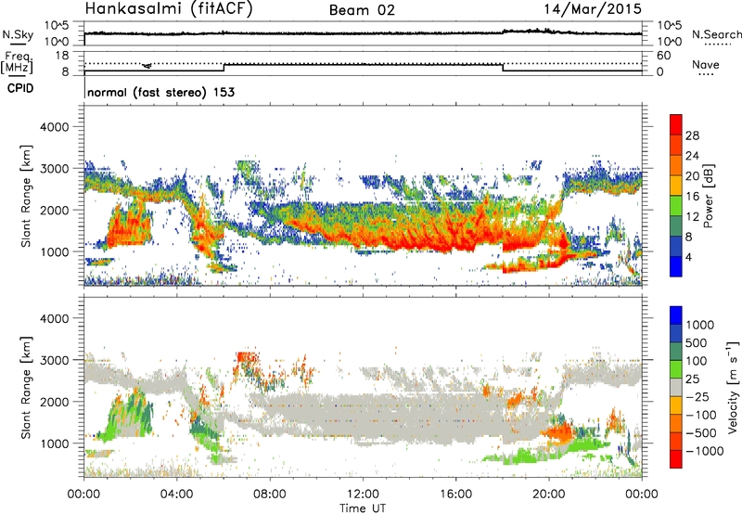Click velocity colorbar tick label '-25'
The height and width of the screenshot is (514, 742).
pyautogui.click(x=697, y=397)
